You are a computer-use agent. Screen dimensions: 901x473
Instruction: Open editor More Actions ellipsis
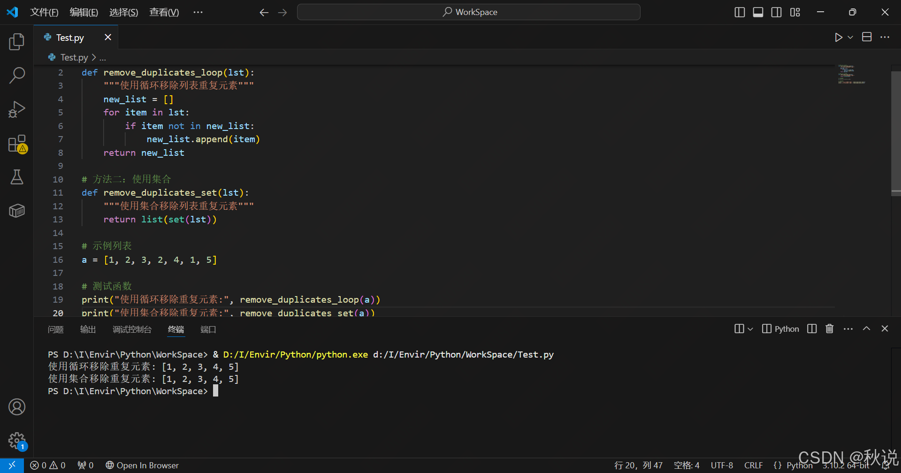coord(885,37)
